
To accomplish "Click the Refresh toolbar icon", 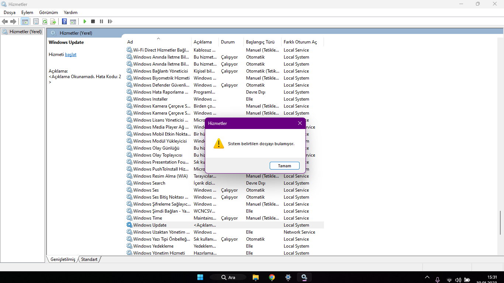I will tap(45, 21).
